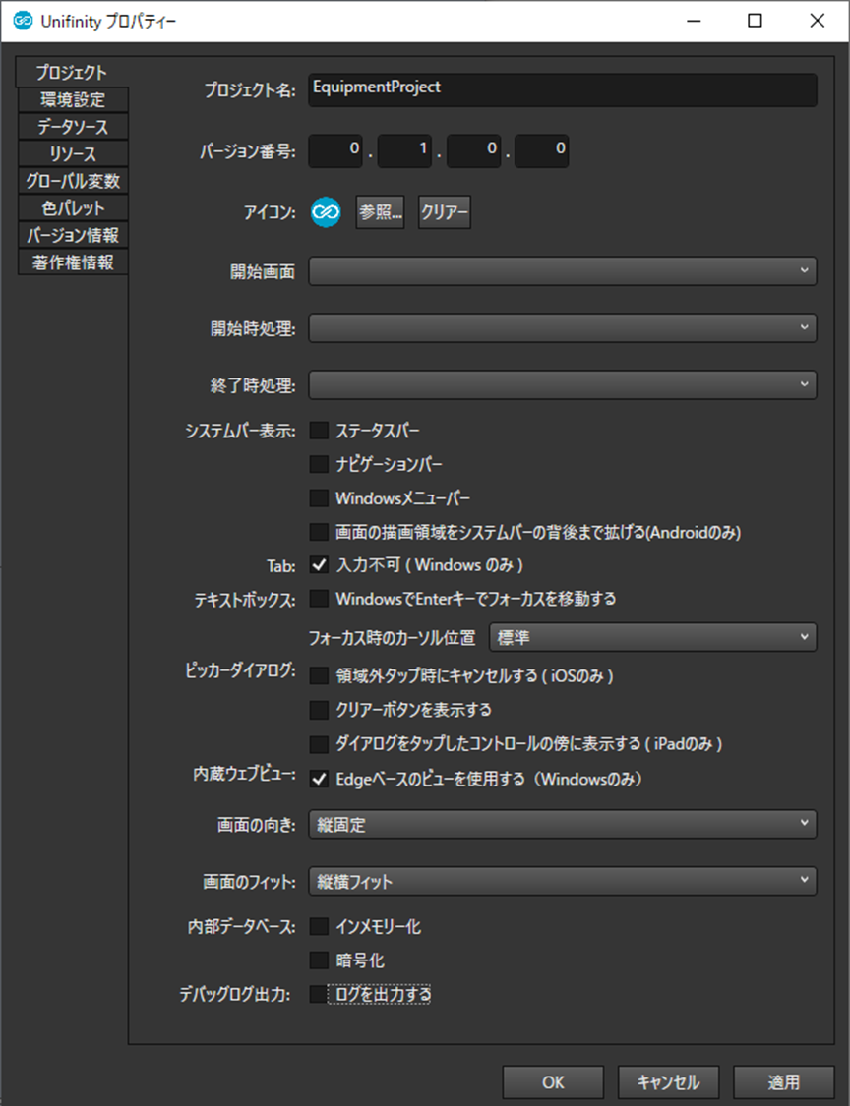Enable the ステータスバー checkbox
The width and height of the screenshot is (850, 1106).
point(319,431)
